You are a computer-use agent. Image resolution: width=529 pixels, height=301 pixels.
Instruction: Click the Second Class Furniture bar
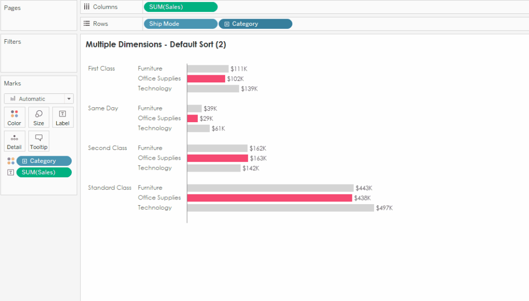pyautogui.click(x=217, y=148)
